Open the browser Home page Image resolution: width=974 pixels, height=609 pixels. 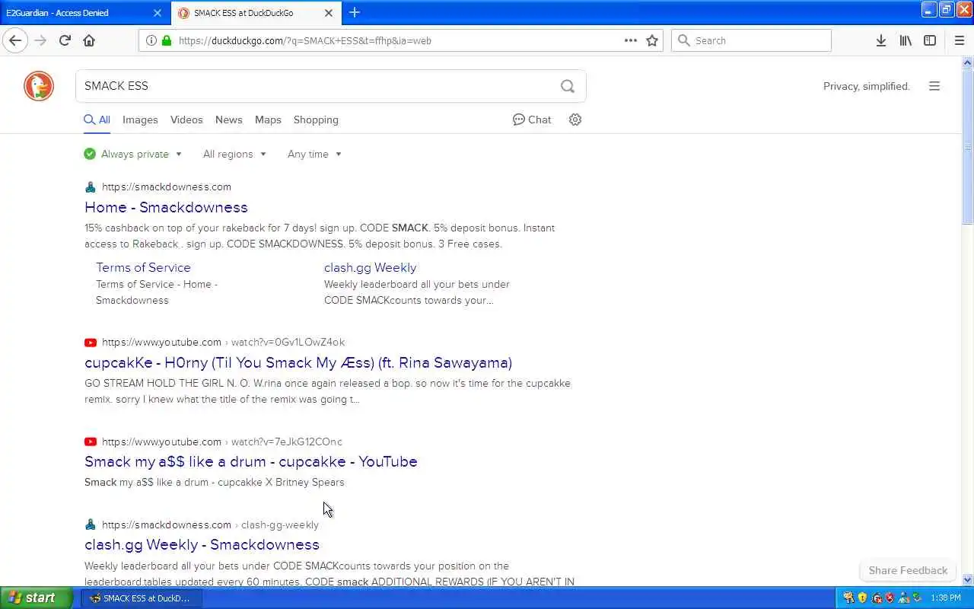coord(89,40)
